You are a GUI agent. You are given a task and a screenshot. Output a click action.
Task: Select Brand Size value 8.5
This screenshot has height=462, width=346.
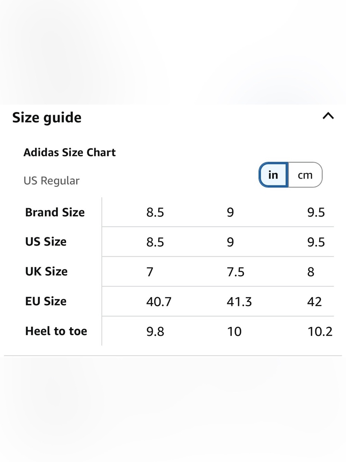click(x=155, y=212)
